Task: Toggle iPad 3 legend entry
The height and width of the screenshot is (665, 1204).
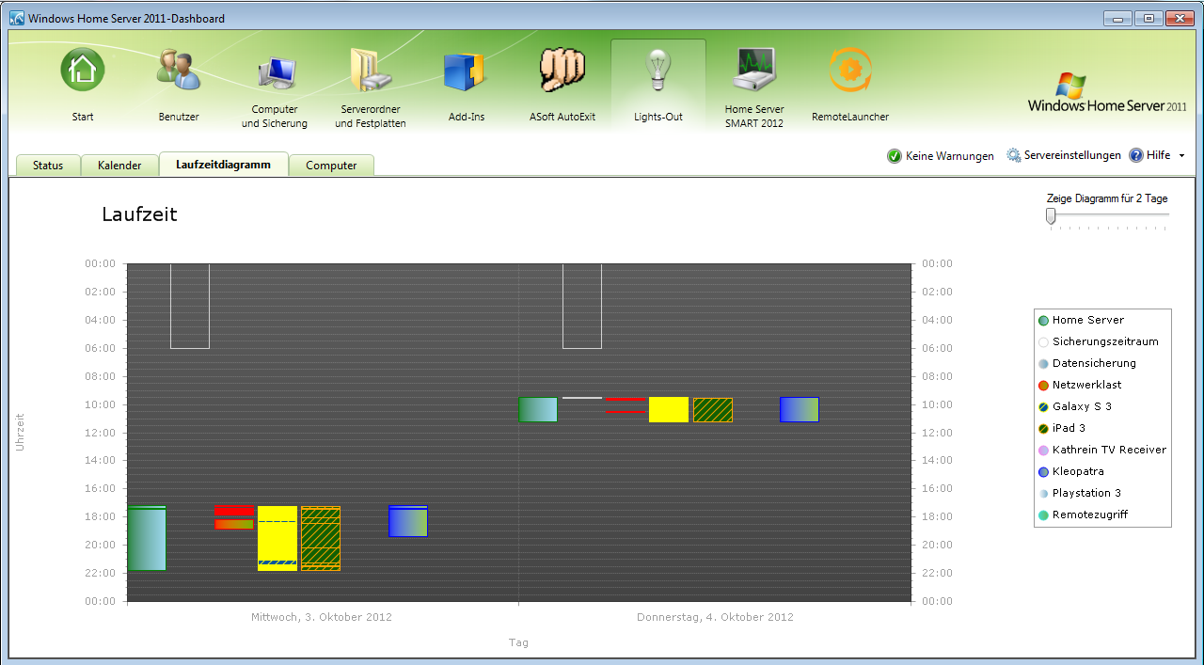Action: coord(1069,429)
